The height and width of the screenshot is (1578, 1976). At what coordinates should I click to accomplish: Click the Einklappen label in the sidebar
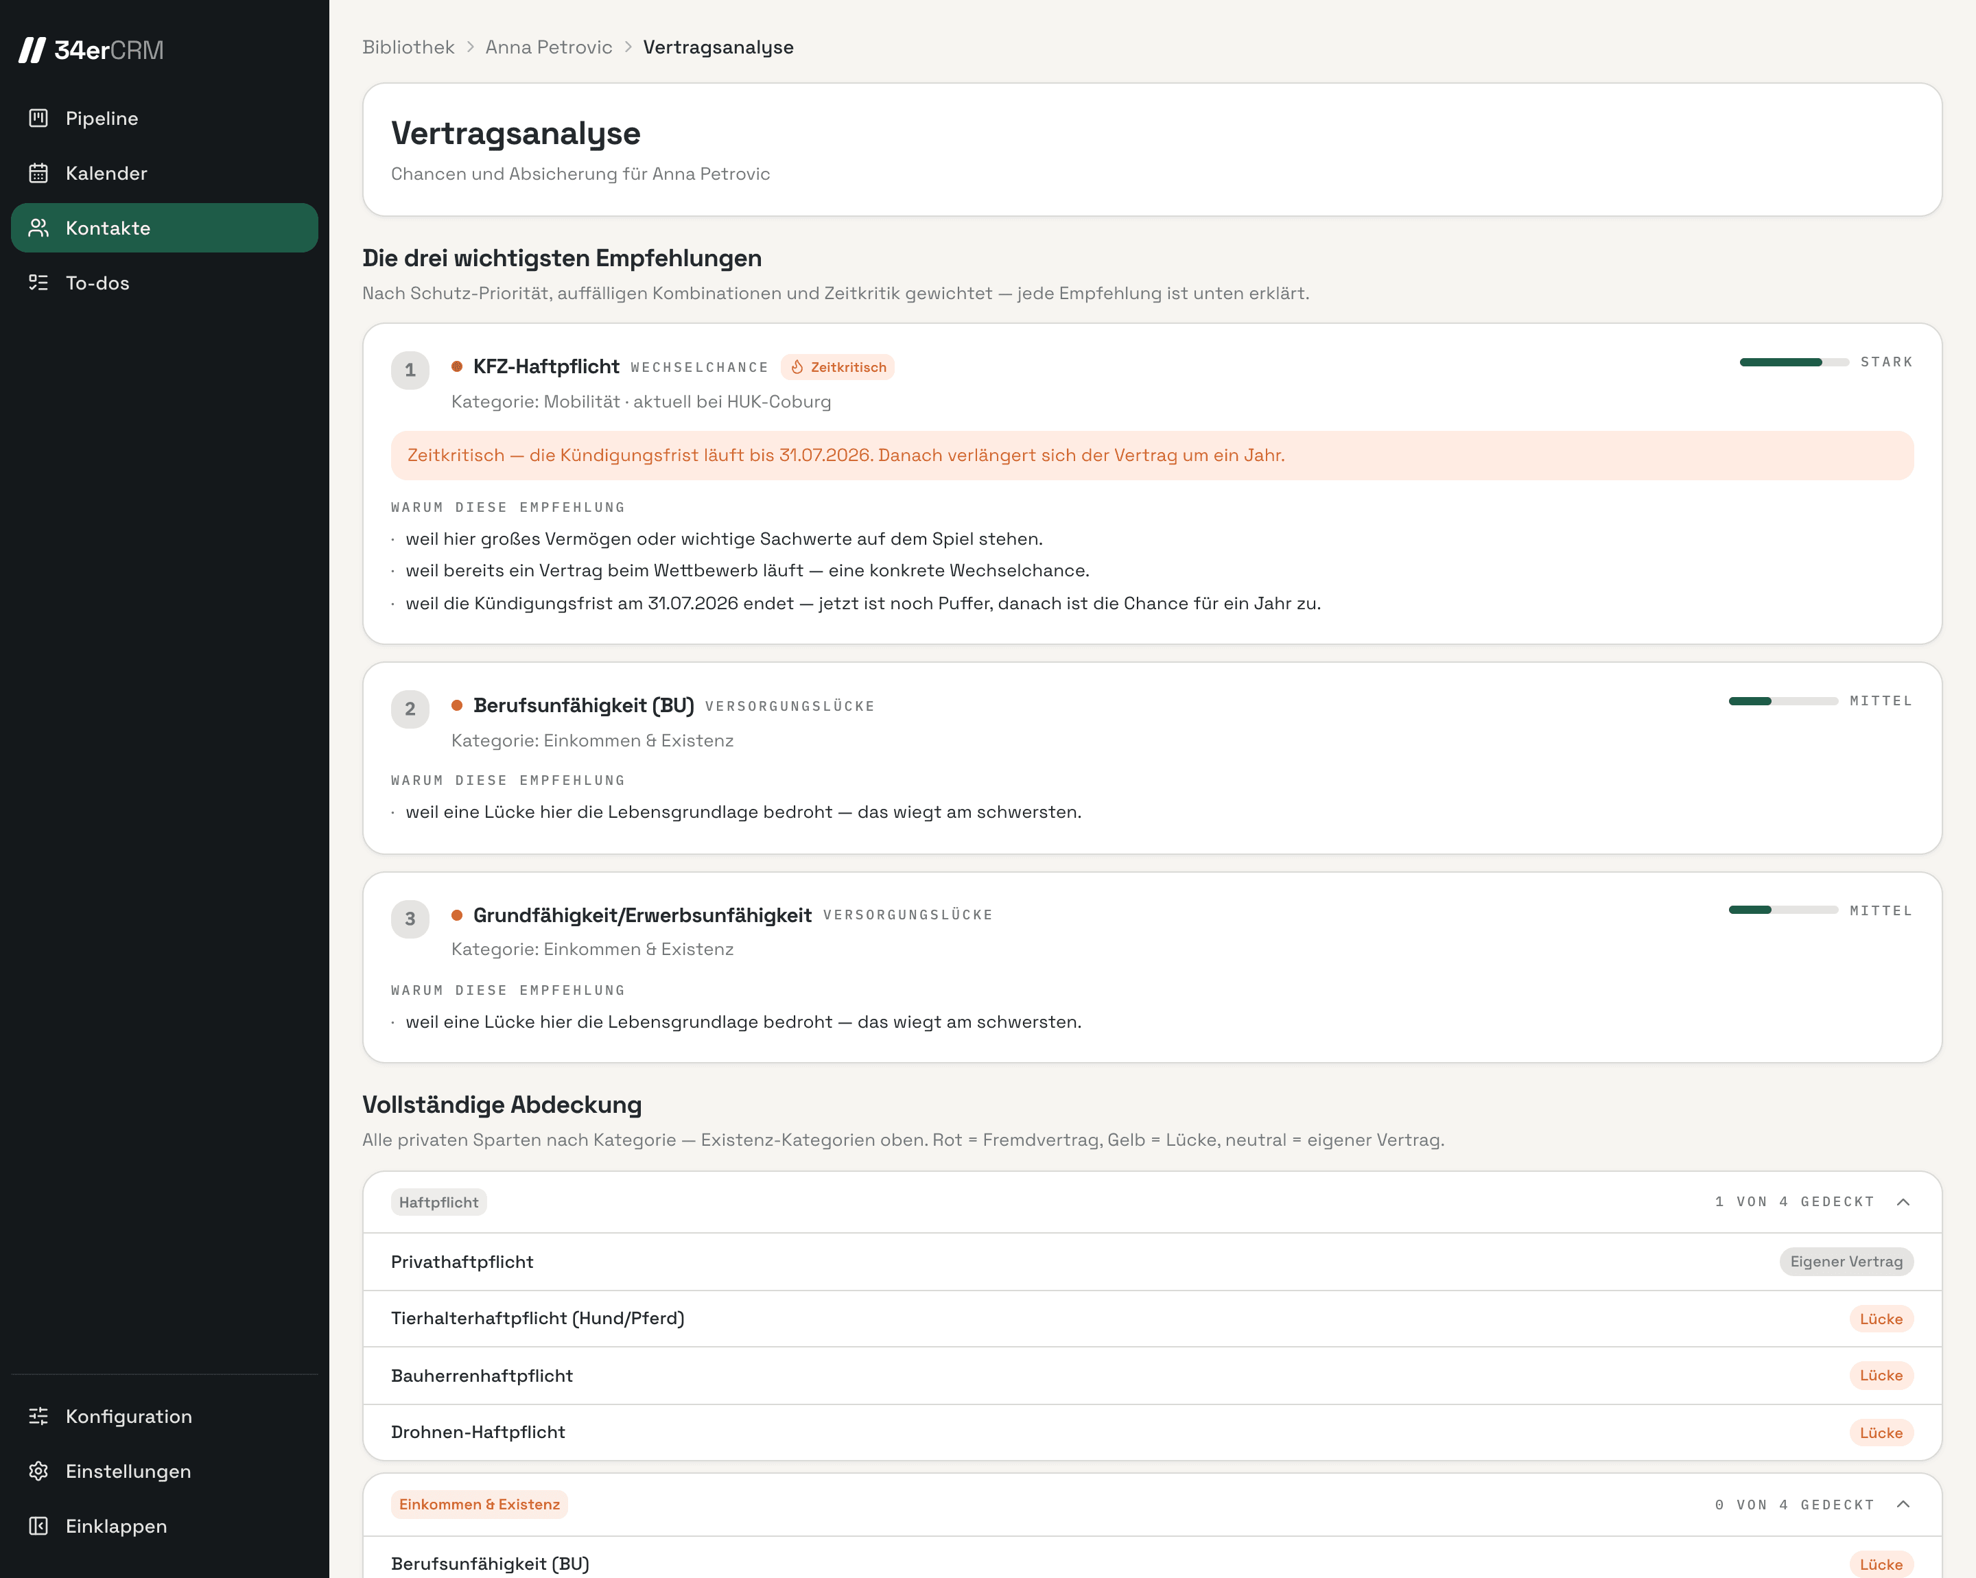coord(117,1527)
